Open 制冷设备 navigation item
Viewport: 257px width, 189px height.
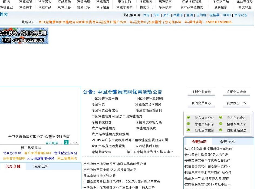(64, 7)
